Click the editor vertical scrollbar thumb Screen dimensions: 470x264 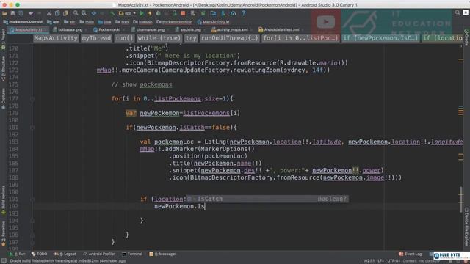point(460,199)
